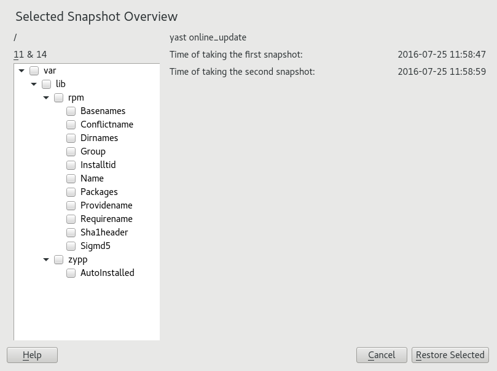Tick the Conflictname file checkbox
Image resolution: width=497 pixels, height=371 pixels.
(x=71, y=124)
